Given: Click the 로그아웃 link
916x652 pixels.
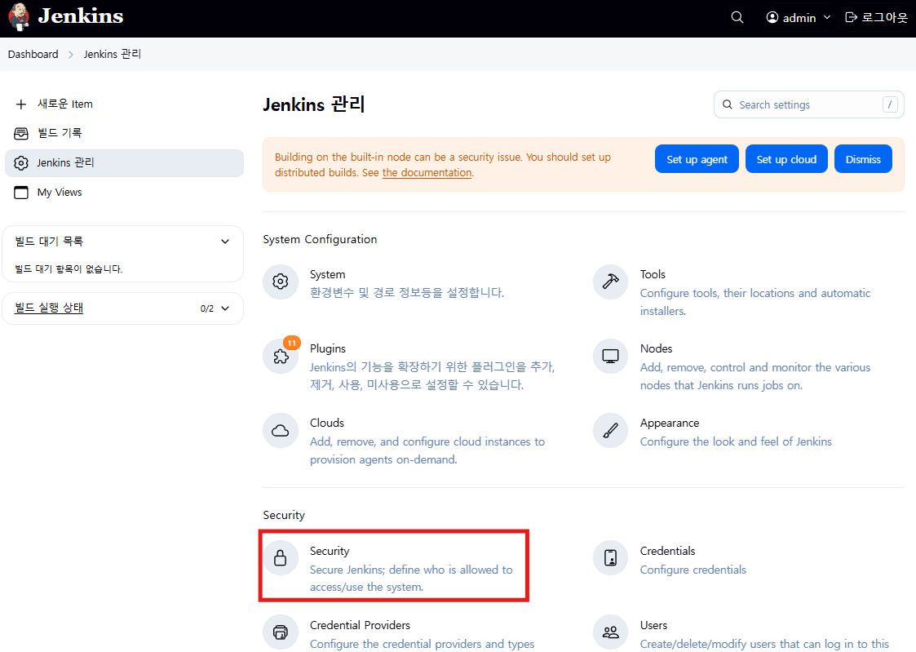Looking at the screenshot, I should tap(884, 17).
